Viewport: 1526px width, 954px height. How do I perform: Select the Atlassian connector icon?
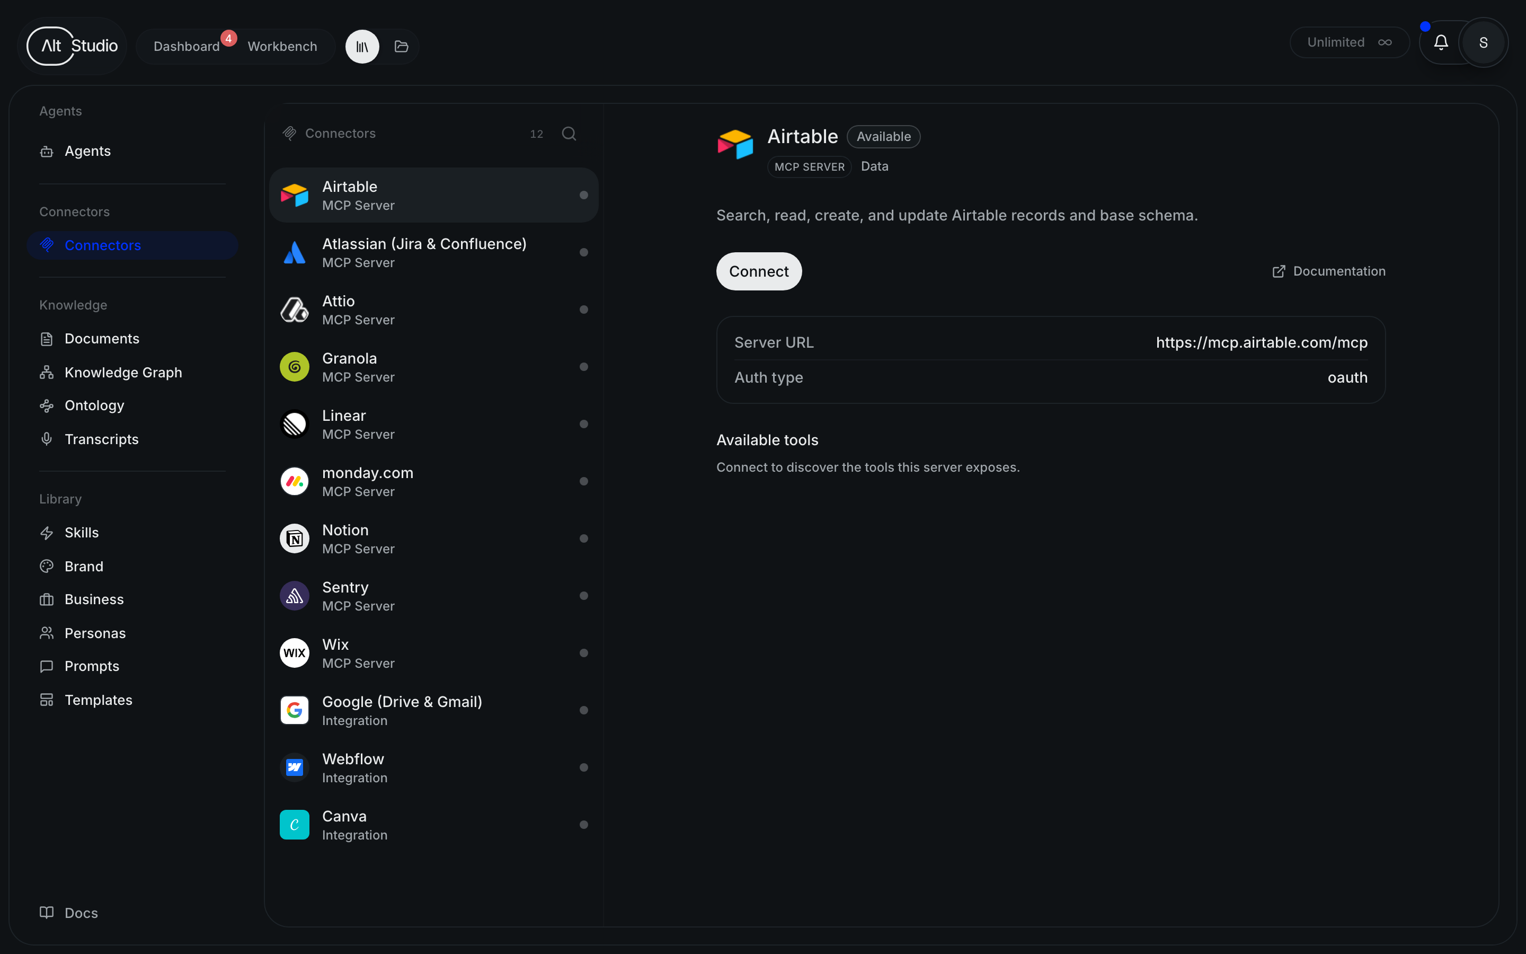295,252
